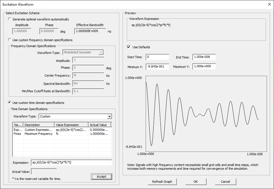
Task: Click the Actual Value column header
Action: pyautogui.click(x=99, y=125)
